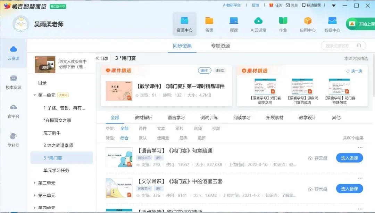Switch to 课时2 toggle pill
The width and height of the screenshot is (375, 213).
(219, 71)
